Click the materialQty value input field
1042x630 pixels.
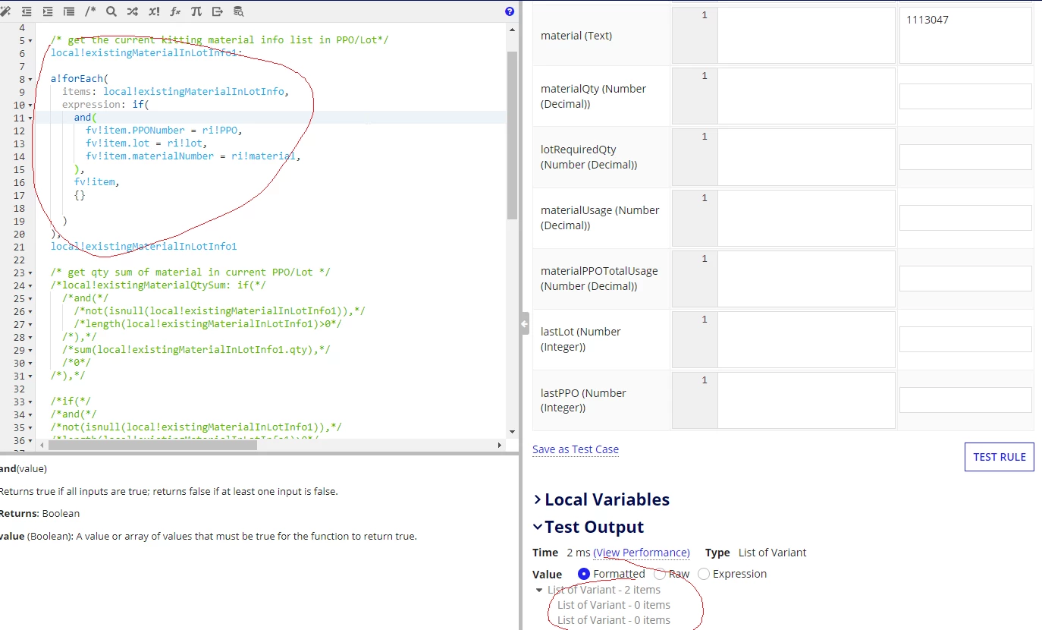965,96
